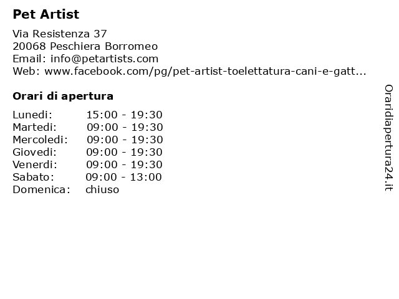Image resolution: width=399 pixels, height=299 pixels.
Task: Select the Venerdi day label
Action: pos(35,164)
